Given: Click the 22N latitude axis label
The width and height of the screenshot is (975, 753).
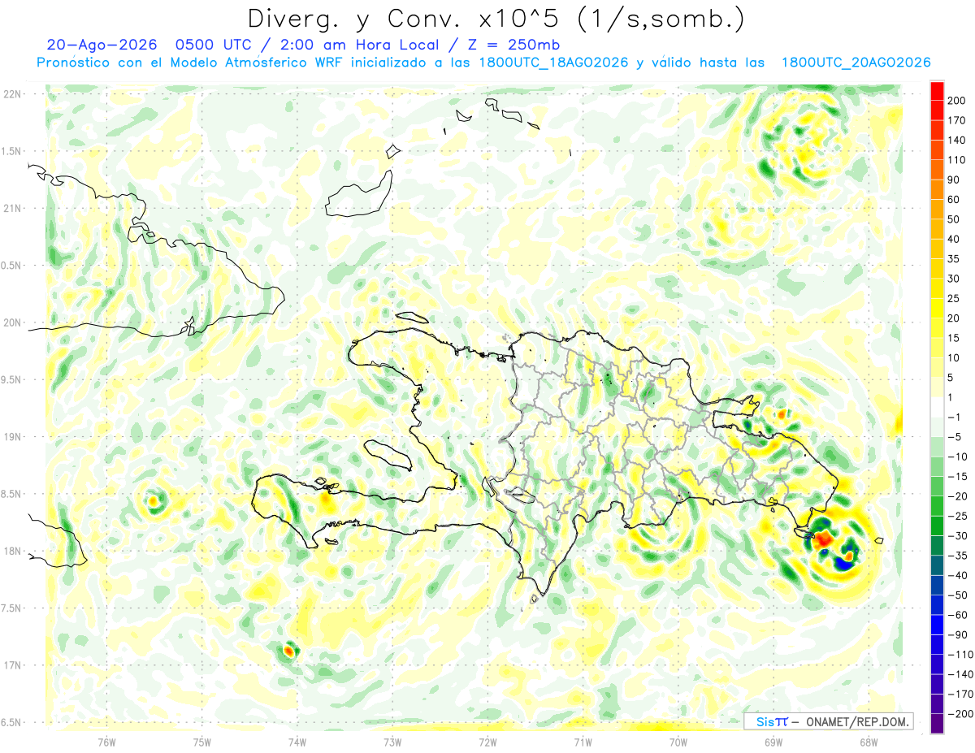Looking at the screenshot, I should 12,94.
